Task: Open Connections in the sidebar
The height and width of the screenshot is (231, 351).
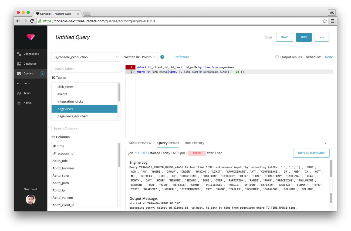Action: tap(31, 54)
